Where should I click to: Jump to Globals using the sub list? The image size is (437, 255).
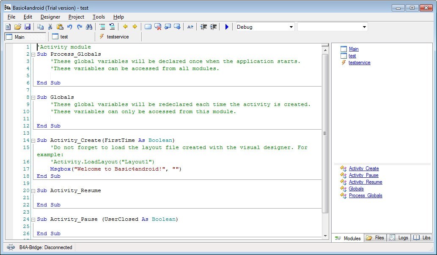(x=356, y=189)
